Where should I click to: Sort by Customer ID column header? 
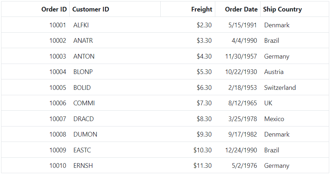115,9
